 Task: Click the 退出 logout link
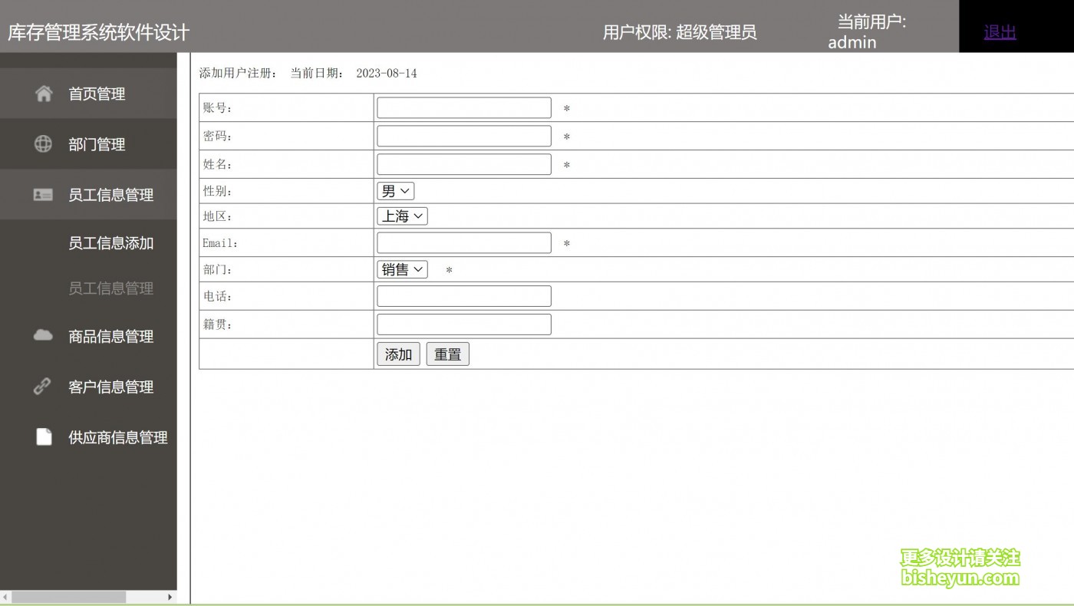(1000, 32)
